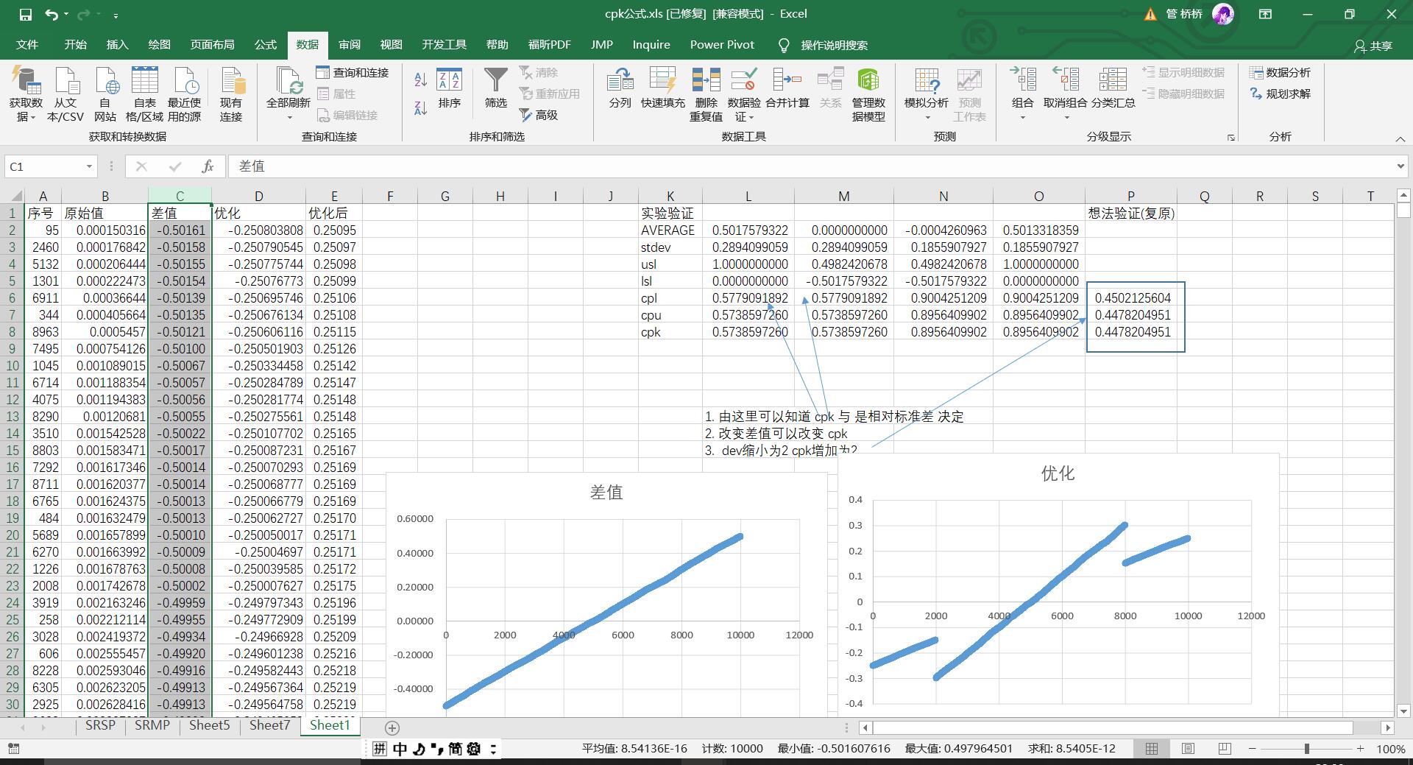Switch to Page Break Preview in status bar
This screenshot has height=765, width=1413.
click(x=1225, y=749)
